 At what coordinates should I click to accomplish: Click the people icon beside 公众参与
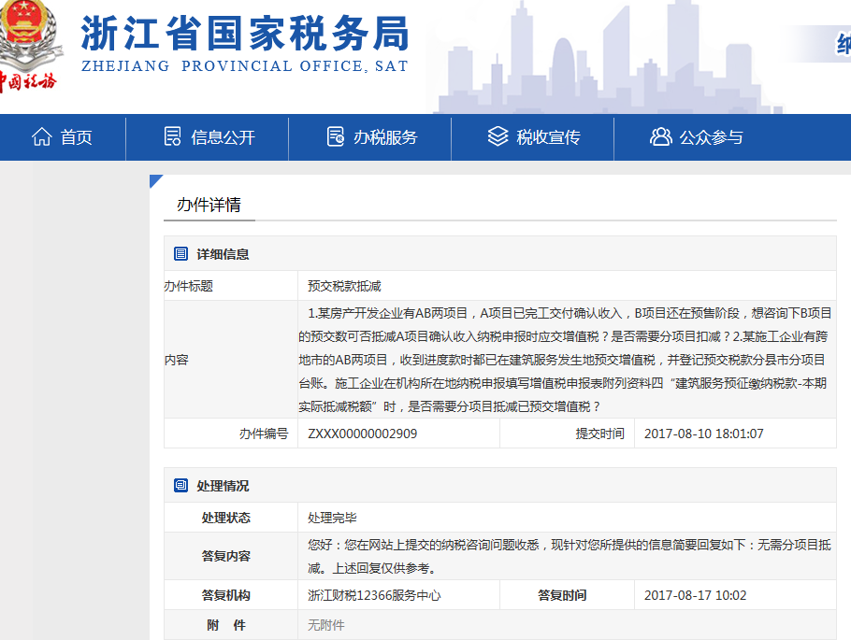pos(661,136)
